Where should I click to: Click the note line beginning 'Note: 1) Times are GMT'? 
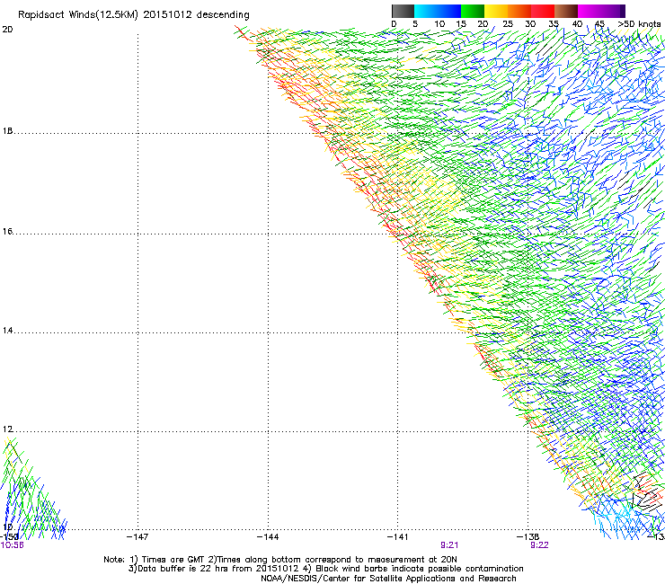point(280,560)
